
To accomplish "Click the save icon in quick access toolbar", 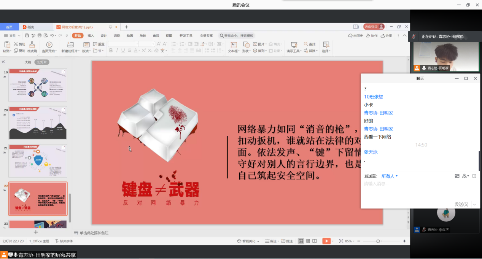I will (x=27, y=36).
